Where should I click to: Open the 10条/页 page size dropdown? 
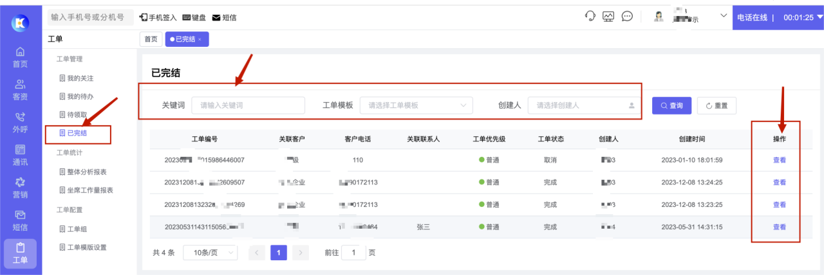210,253
